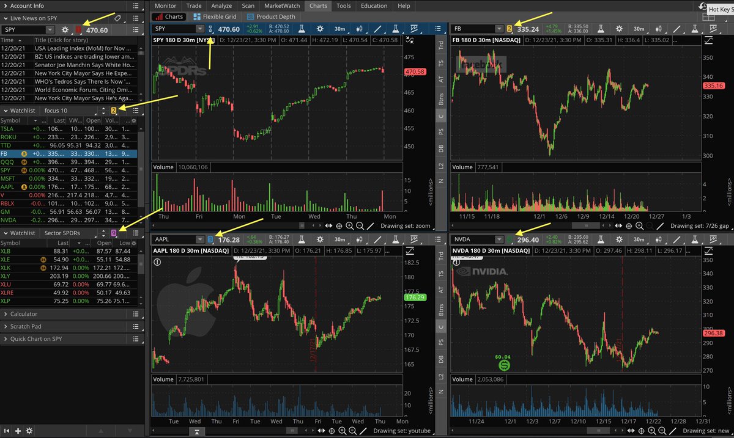Click the plus icon at bottom of sidebar
The height and width of the screenshot is (438, 734).
click(x=18, y=431)
